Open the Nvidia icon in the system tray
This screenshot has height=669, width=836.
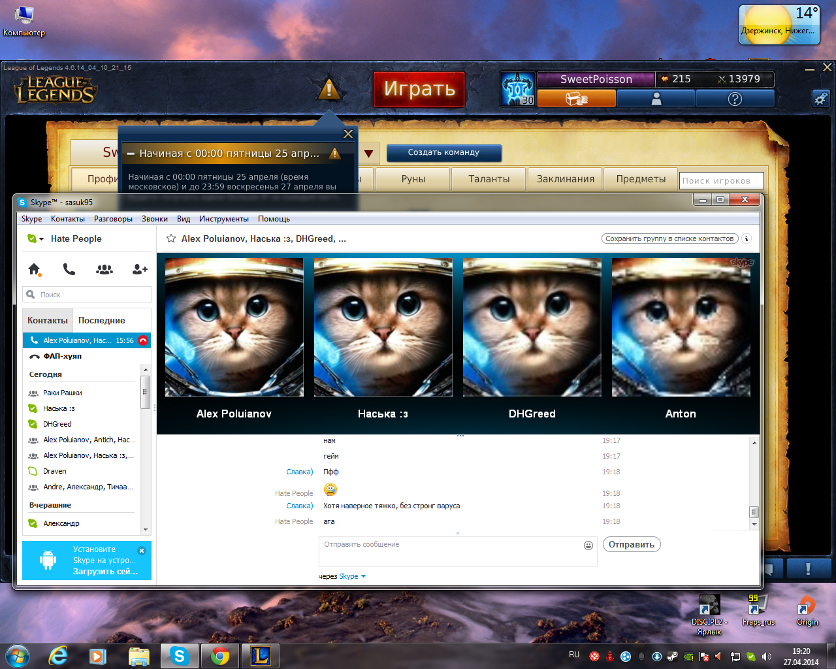[x=688, y=656]
